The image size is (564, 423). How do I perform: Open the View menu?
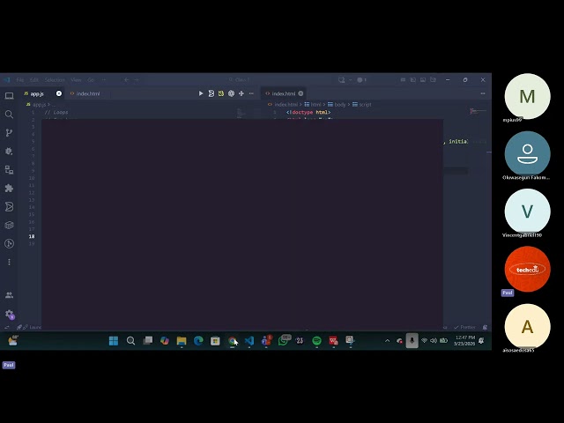point(76,80)
